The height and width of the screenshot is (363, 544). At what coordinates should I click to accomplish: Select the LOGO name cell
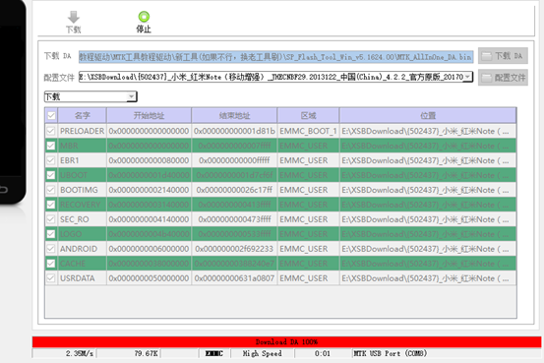83,234
